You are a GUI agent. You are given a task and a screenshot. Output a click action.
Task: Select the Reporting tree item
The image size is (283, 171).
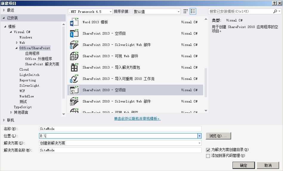(x=28, y=80)
